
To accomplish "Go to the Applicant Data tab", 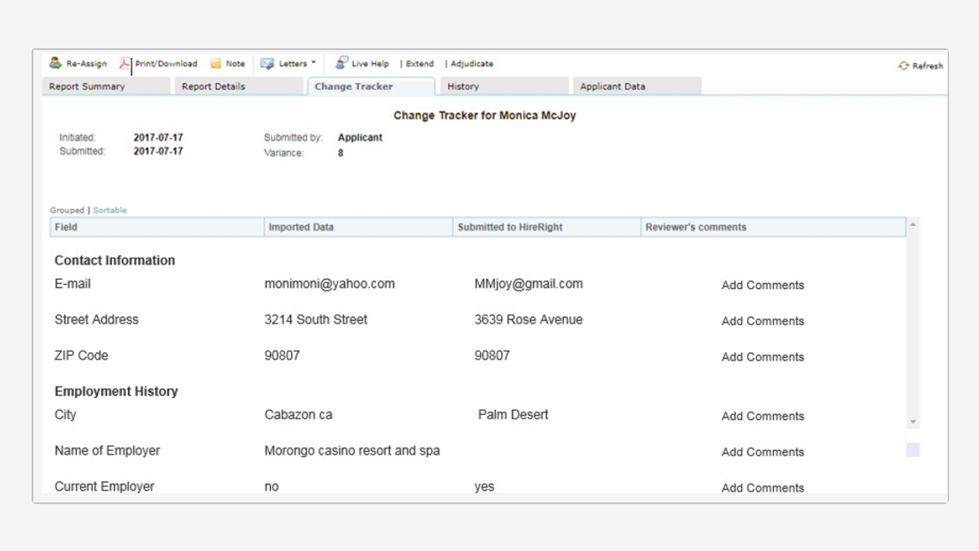I will coord(613,86).
